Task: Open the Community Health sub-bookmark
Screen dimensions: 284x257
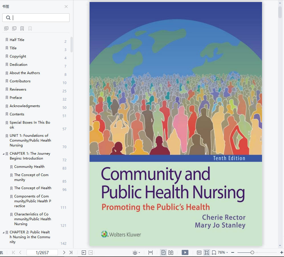Action: [29, 166]
